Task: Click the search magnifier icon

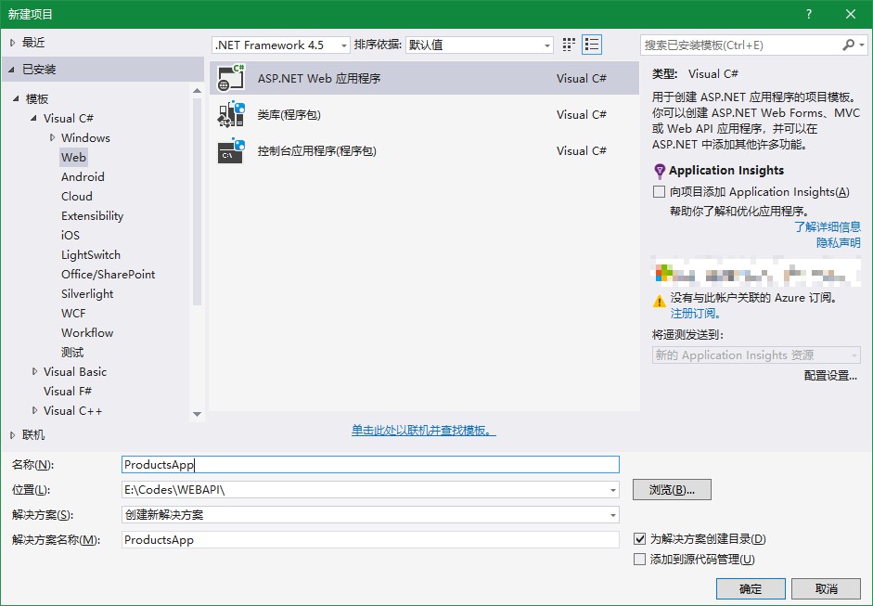Action: (x=849, y=45)
